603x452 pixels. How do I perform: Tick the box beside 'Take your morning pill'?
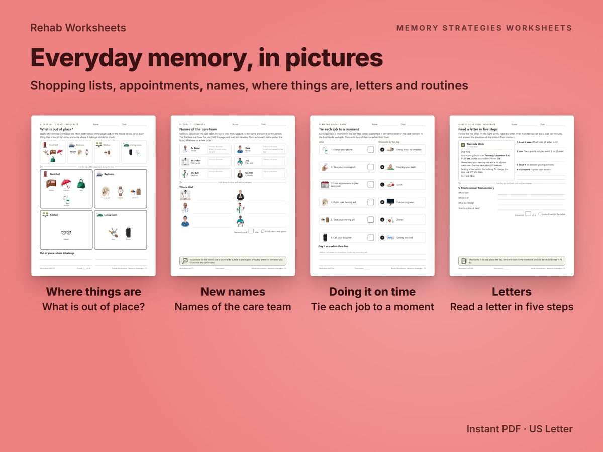(371, 167)
